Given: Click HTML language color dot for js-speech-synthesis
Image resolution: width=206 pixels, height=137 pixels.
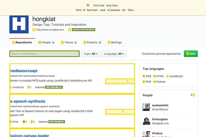Looking at the screenshot, I should [11, 122].
